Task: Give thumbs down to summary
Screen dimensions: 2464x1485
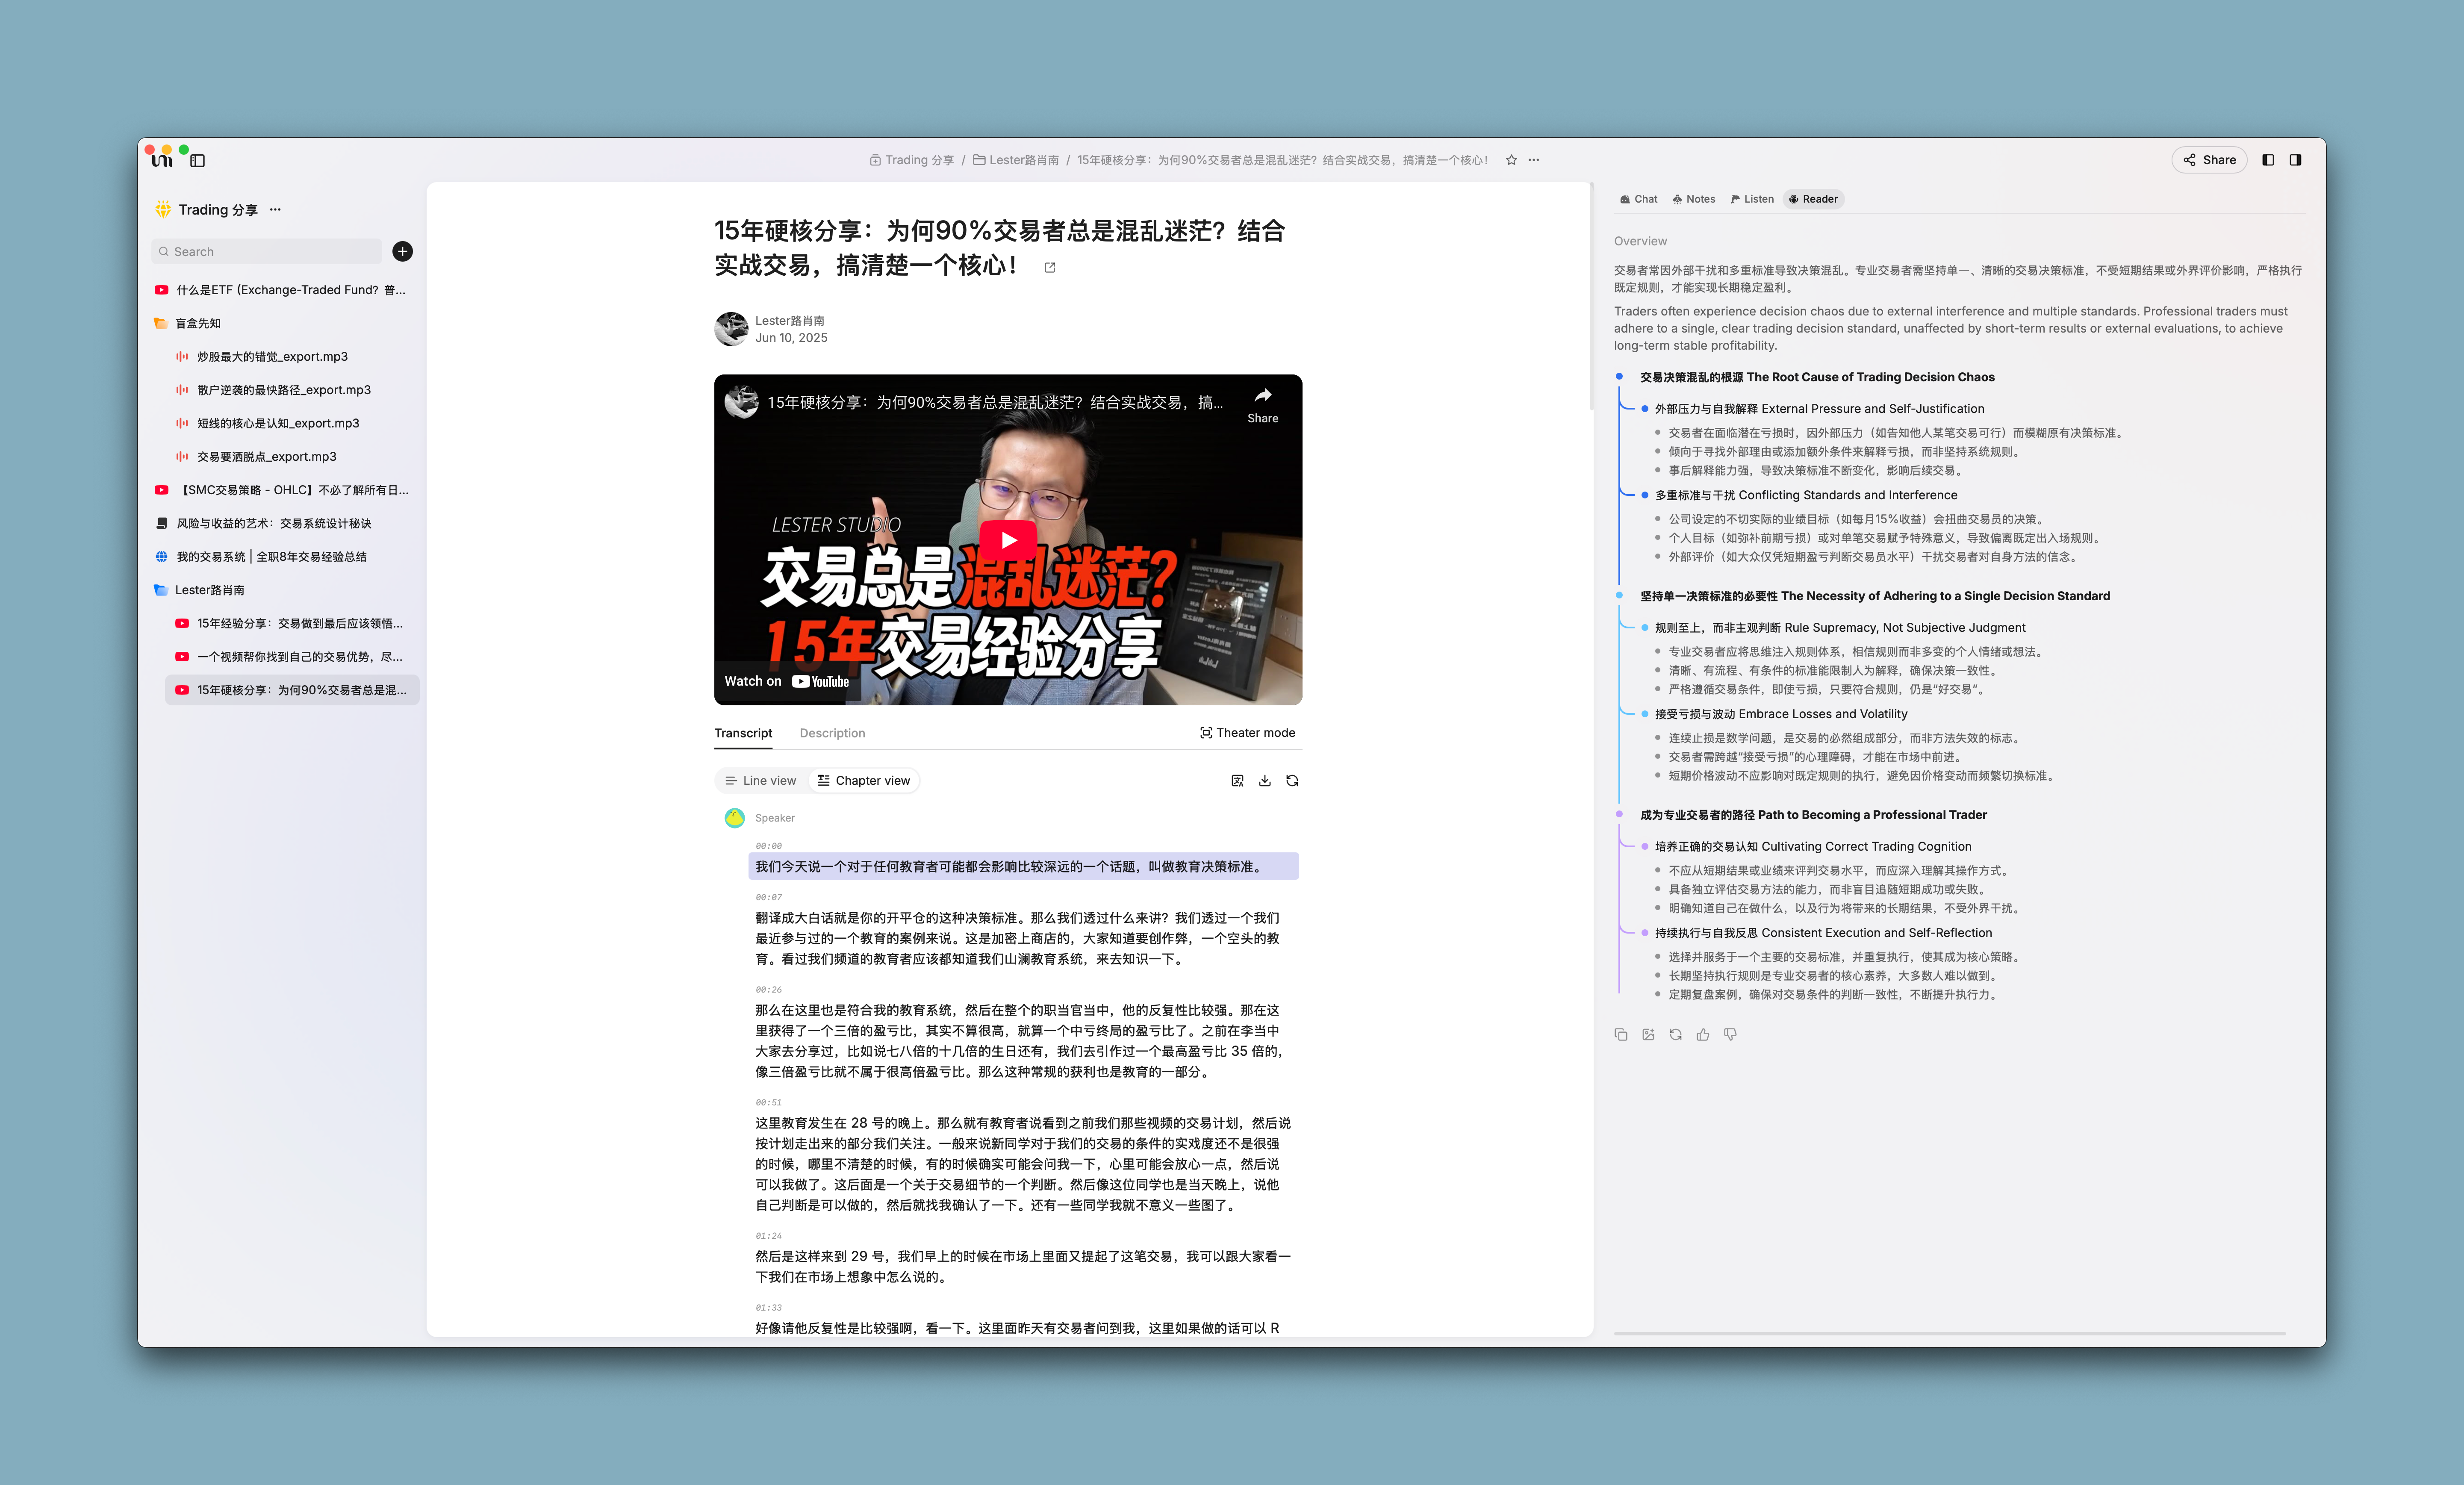Action: click(1730, 1035)
